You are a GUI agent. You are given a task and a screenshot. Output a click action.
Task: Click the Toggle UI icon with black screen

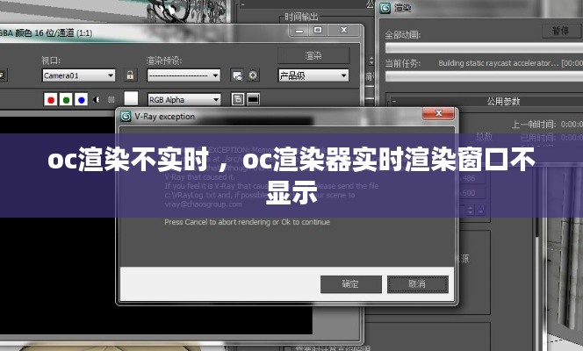253,99
